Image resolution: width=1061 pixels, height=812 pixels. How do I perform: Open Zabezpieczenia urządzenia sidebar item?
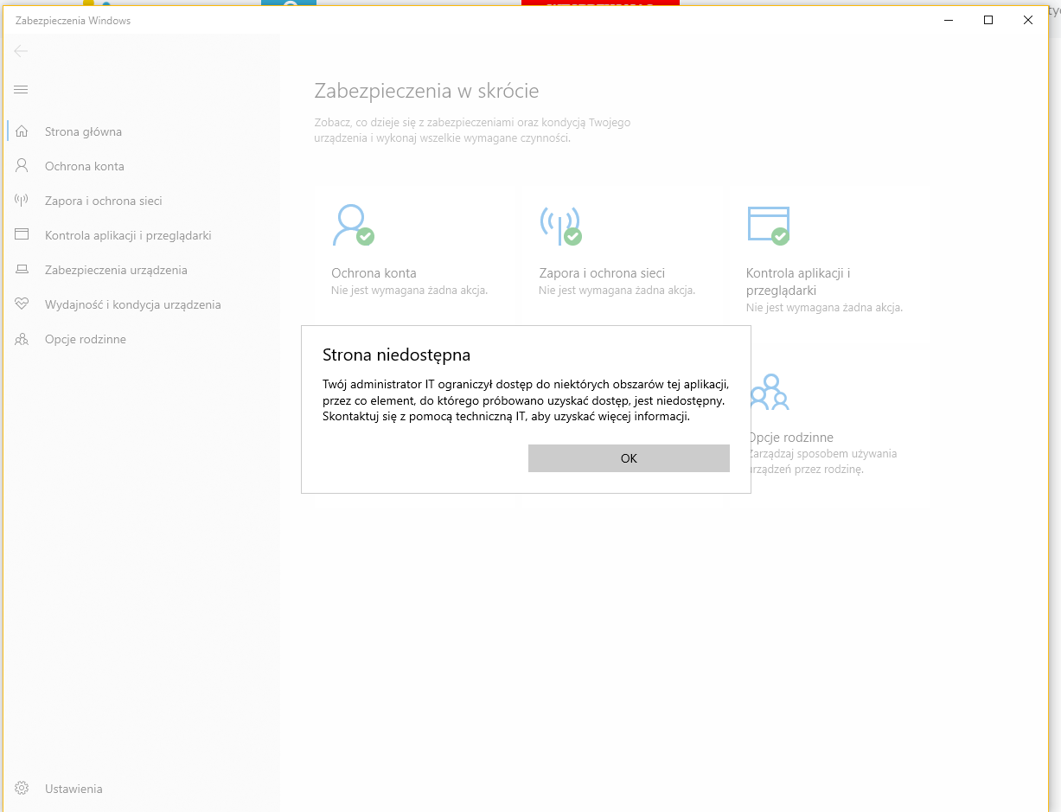[116, 270]
